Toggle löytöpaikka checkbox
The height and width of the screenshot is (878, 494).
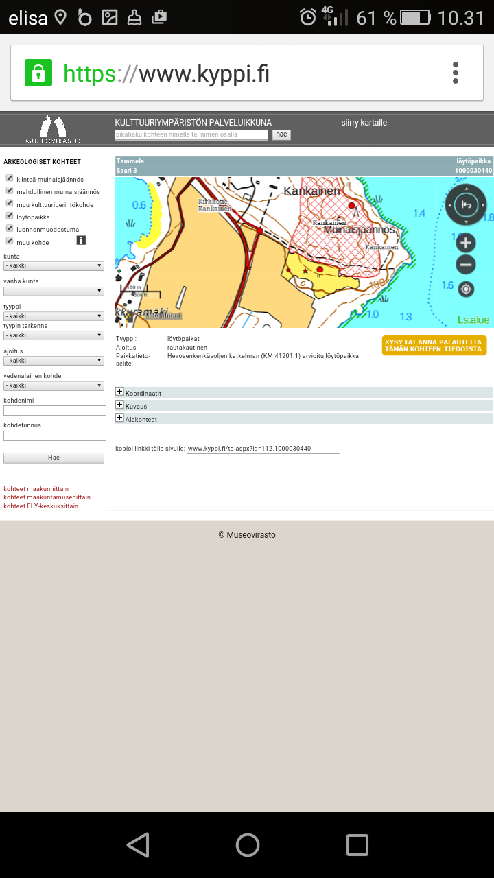click(10, 216)
